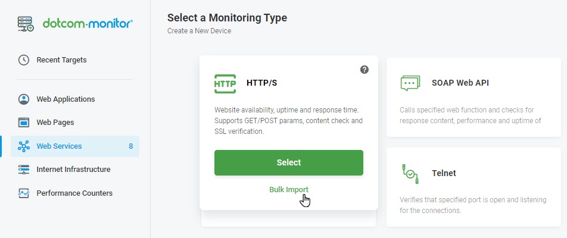This screenshot has height=238, width=567.
Task: Click the Bulk Import link
Action: coord(288,190)
